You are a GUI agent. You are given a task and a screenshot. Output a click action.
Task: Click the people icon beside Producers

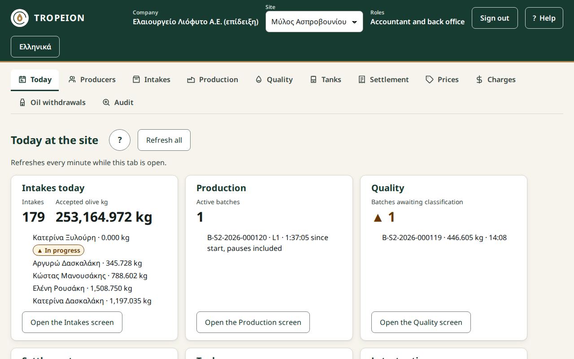click(x=72, y=79)
